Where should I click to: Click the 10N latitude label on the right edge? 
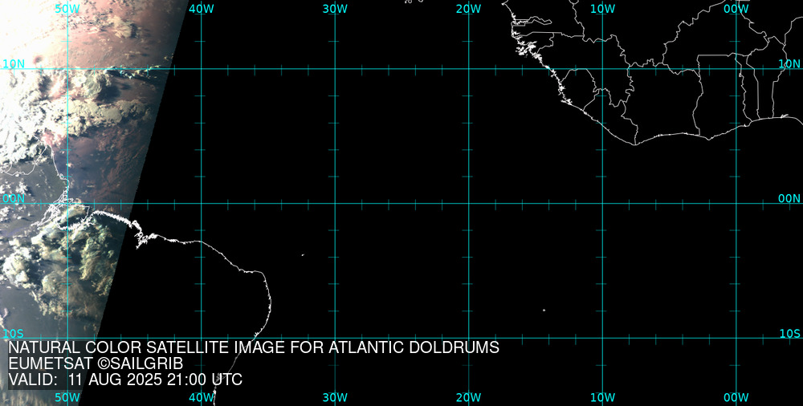(789, 63)
